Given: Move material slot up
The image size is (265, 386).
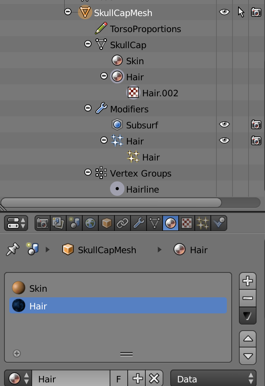Looking at the screenshot, I should coord(248,339).
